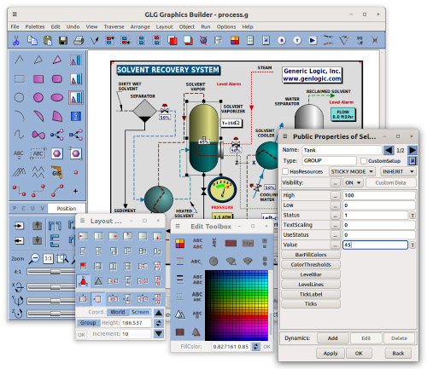Open the Options menu
The width and height of the screenshot is (427, 369).
click(x=226, y=26)
